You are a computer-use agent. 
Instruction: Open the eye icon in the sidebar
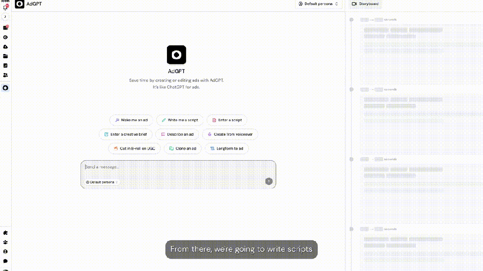click(5, 37)
